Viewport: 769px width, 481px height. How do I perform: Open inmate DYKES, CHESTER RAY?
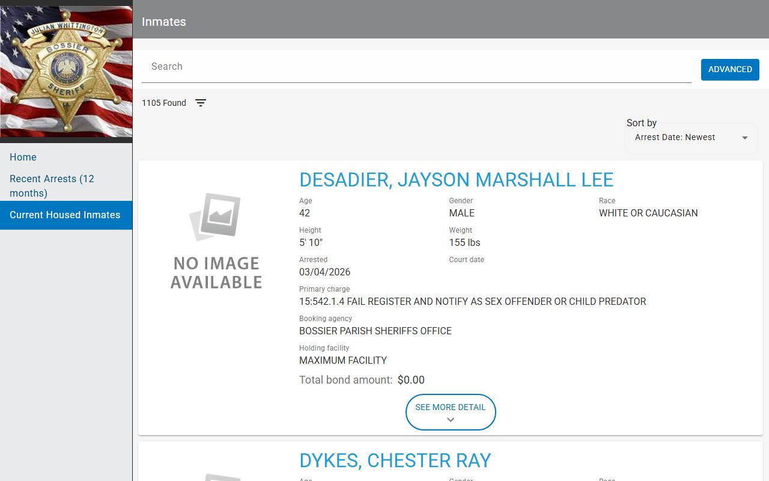click(x=395, y=461)
